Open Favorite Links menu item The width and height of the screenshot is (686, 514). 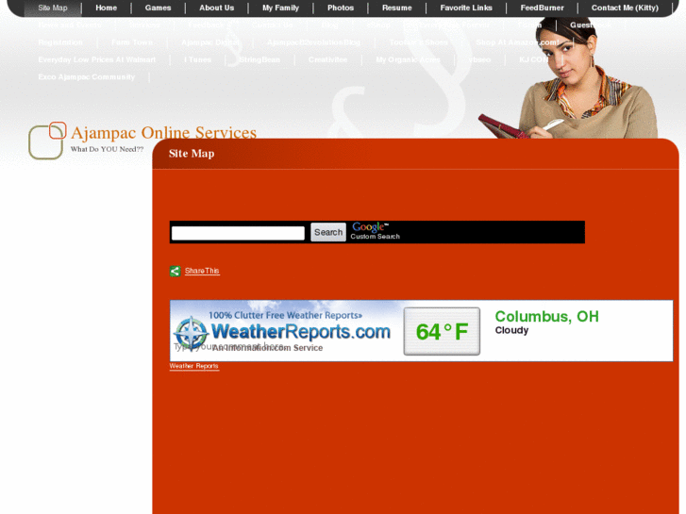[466, 8]
